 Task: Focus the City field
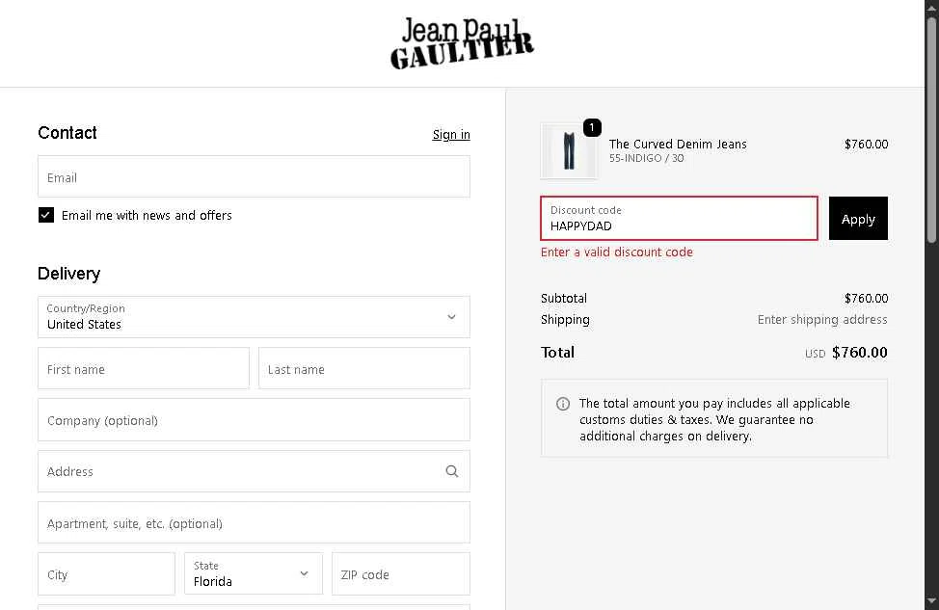coord(107,573)
